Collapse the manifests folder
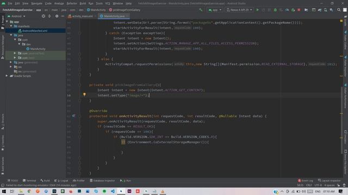Viewport: 348px width, 195px height. tap(11, 26)
